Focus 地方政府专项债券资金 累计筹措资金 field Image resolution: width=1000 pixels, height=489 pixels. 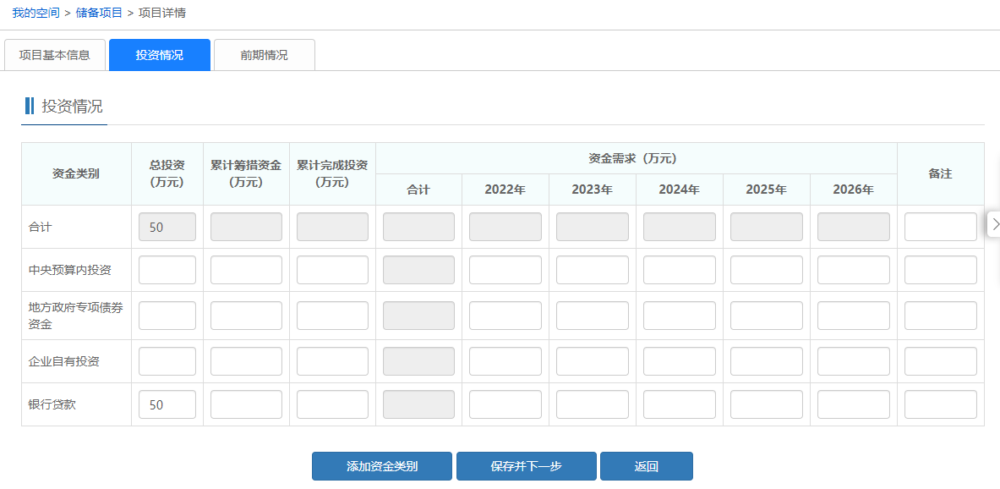tap(246, 316)
